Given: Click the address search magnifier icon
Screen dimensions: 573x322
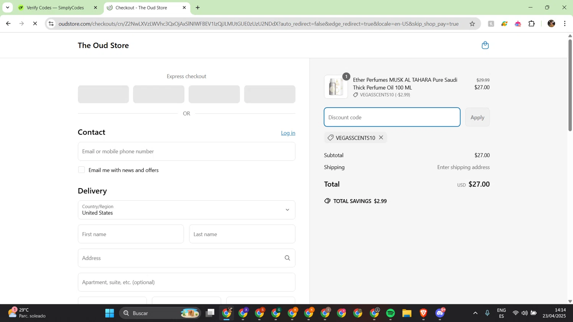Looking at the screenshot, I should [x=287, y=258].
